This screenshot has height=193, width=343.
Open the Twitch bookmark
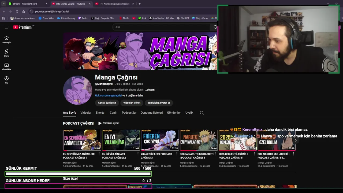click(x=83, y=18)
